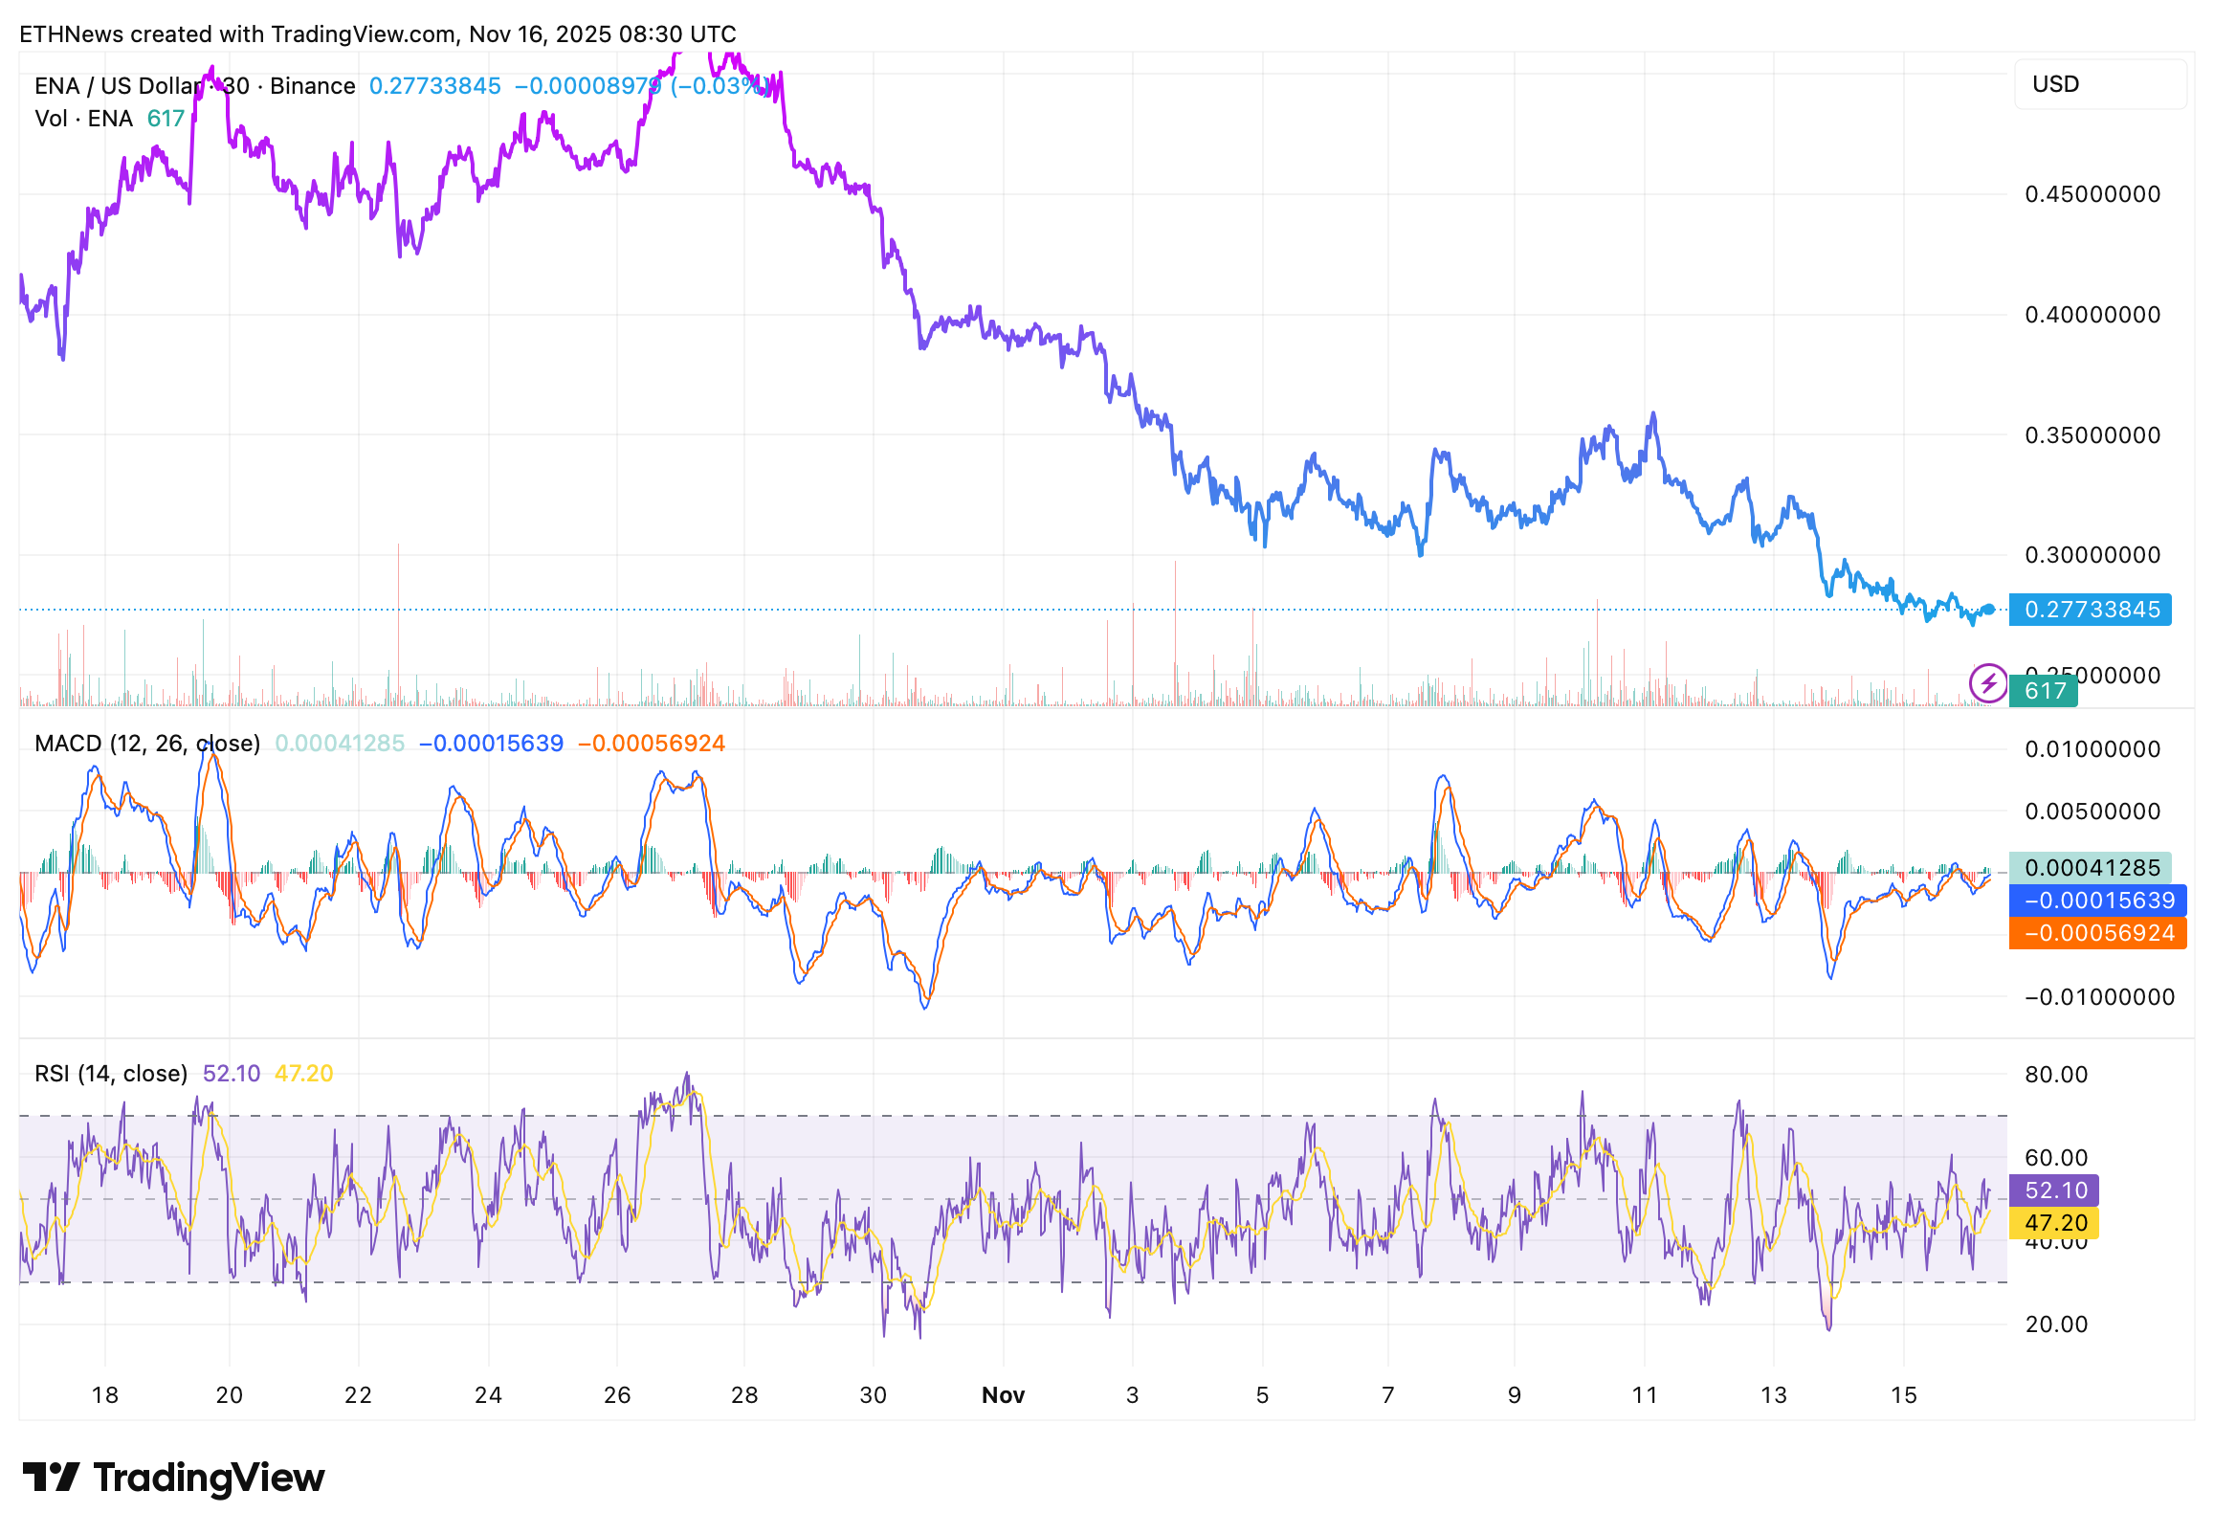Click the blue current price tag 0.27733845
Screen dimensions: 2214x1535
point(2089,609)
